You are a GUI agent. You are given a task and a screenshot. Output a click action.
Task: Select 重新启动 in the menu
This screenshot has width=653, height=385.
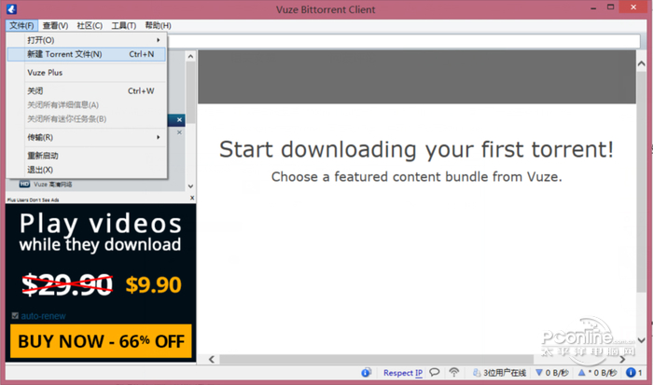87,156
